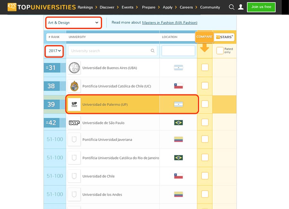This screenshot has height=209, width=289.
Task: Tick compare checkbox for Católica de Chile
Action: [205, 86]
